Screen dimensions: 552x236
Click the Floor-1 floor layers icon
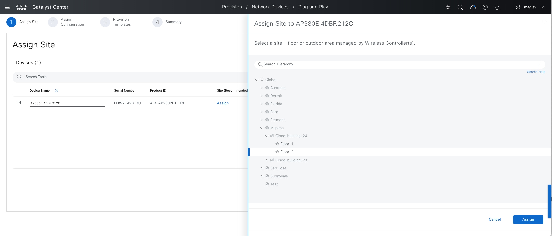(x=277, y=144)
